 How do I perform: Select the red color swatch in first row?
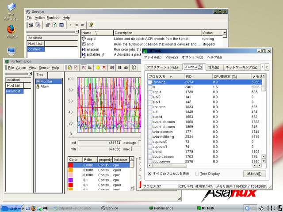coord(71,165)
